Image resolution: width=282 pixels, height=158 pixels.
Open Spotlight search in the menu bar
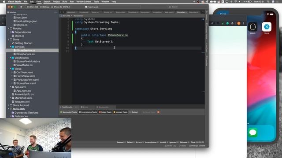[x=268, y=2]
